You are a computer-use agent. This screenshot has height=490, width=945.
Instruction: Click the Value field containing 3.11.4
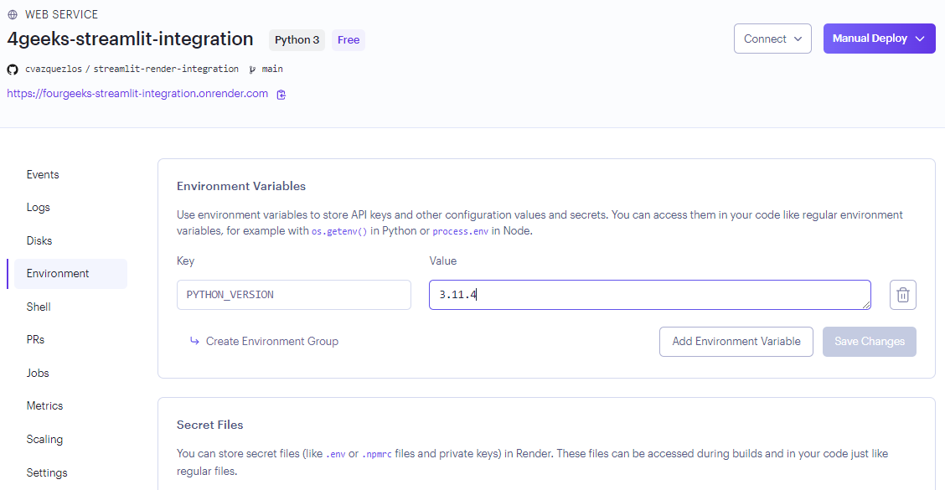650,295
